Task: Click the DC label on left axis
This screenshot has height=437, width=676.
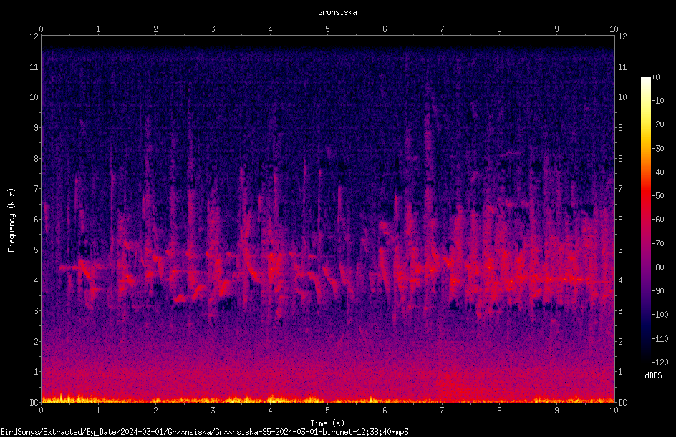Action: (x=34, y=403)
